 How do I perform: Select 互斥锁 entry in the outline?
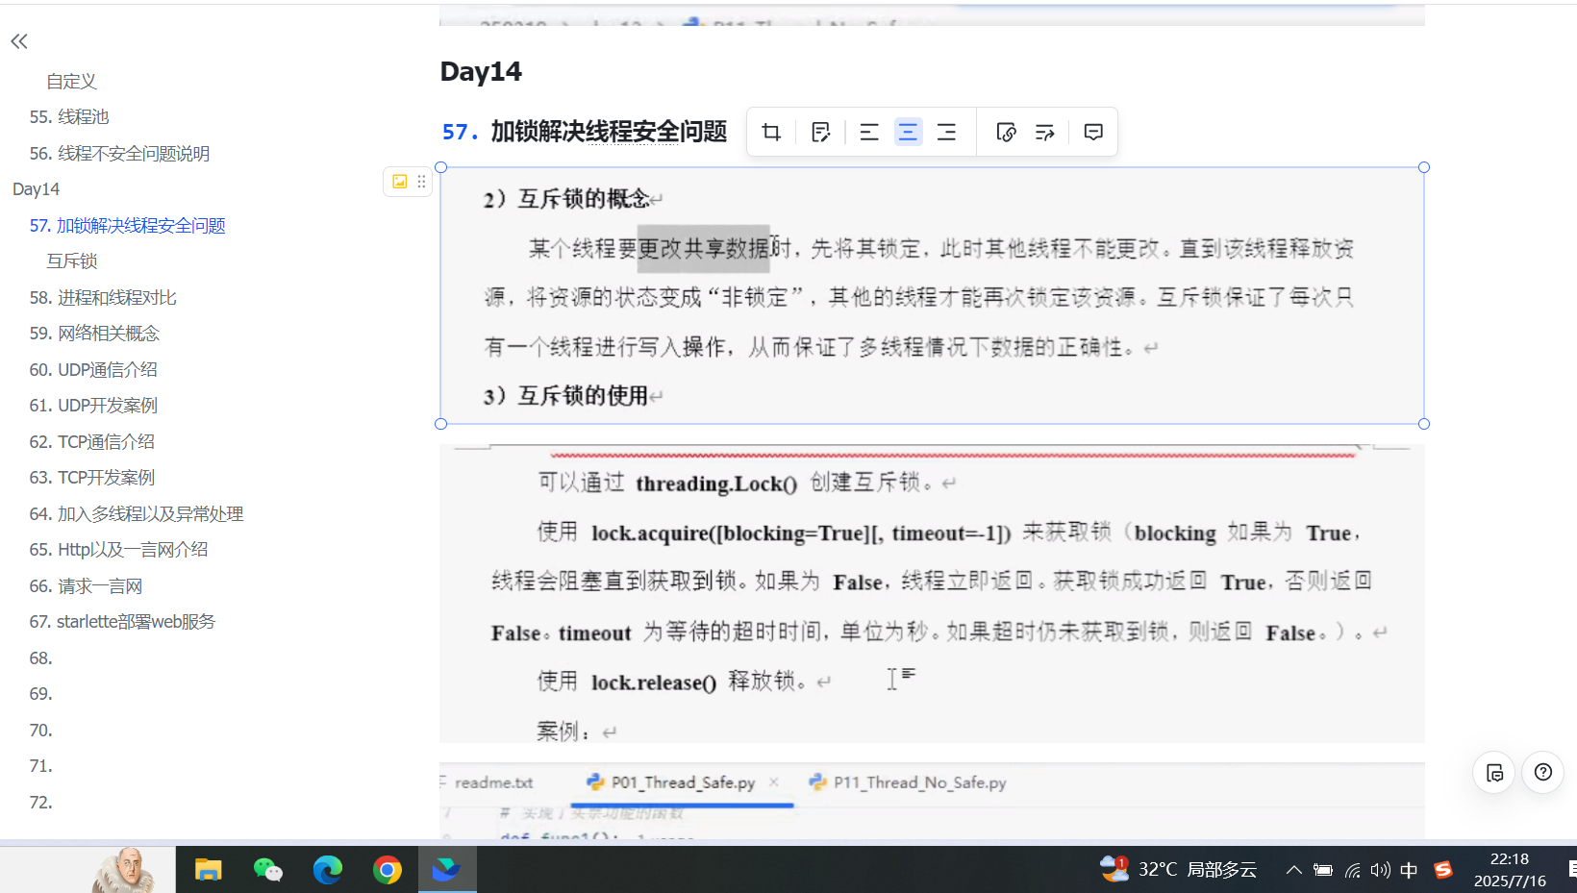click(x=71, y=260)
